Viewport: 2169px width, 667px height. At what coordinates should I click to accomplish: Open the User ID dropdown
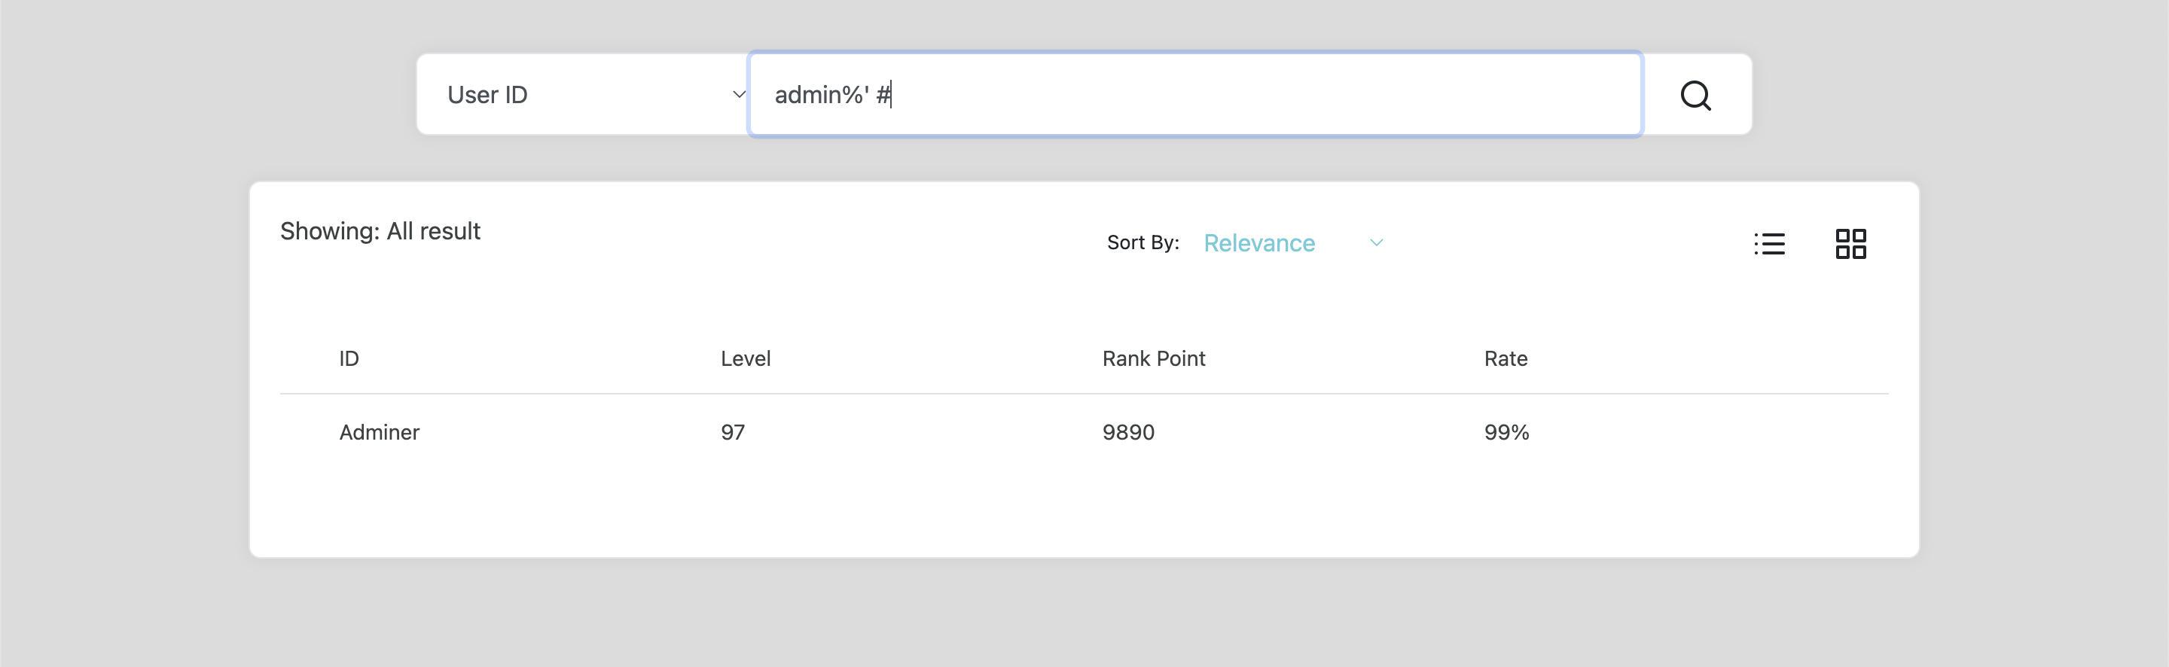click(584, 94)
